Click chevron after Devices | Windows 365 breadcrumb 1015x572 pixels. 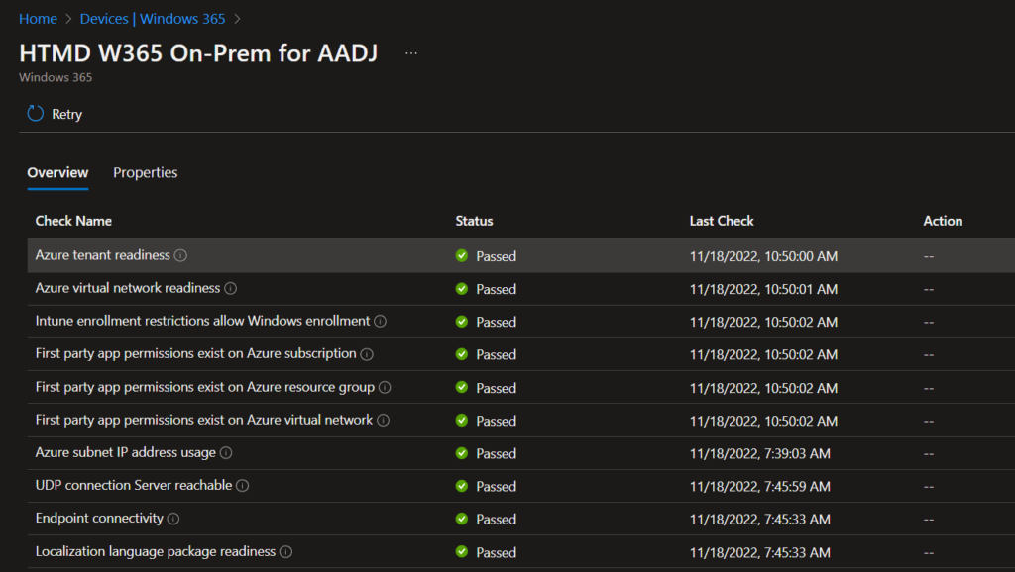(x=237, y=19)
